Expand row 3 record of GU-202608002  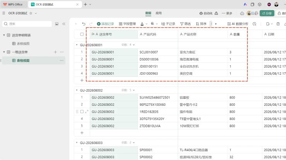[x=87, y=112]
